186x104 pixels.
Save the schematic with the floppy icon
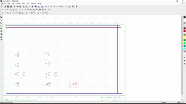tap(8, 7)
